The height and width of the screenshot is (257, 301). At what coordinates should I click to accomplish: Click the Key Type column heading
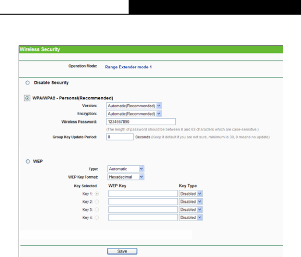point(188,186)
